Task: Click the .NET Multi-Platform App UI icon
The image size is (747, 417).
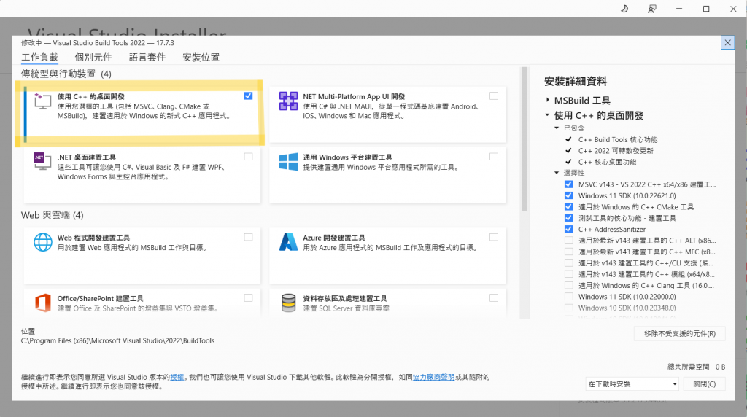Action: coord(288,101)
